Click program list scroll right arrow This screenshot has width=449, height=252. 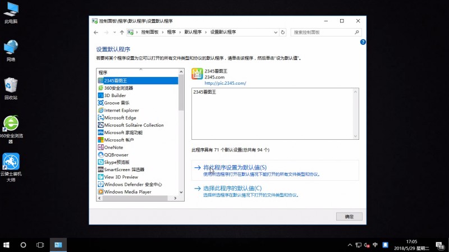(x=175, y=198)
